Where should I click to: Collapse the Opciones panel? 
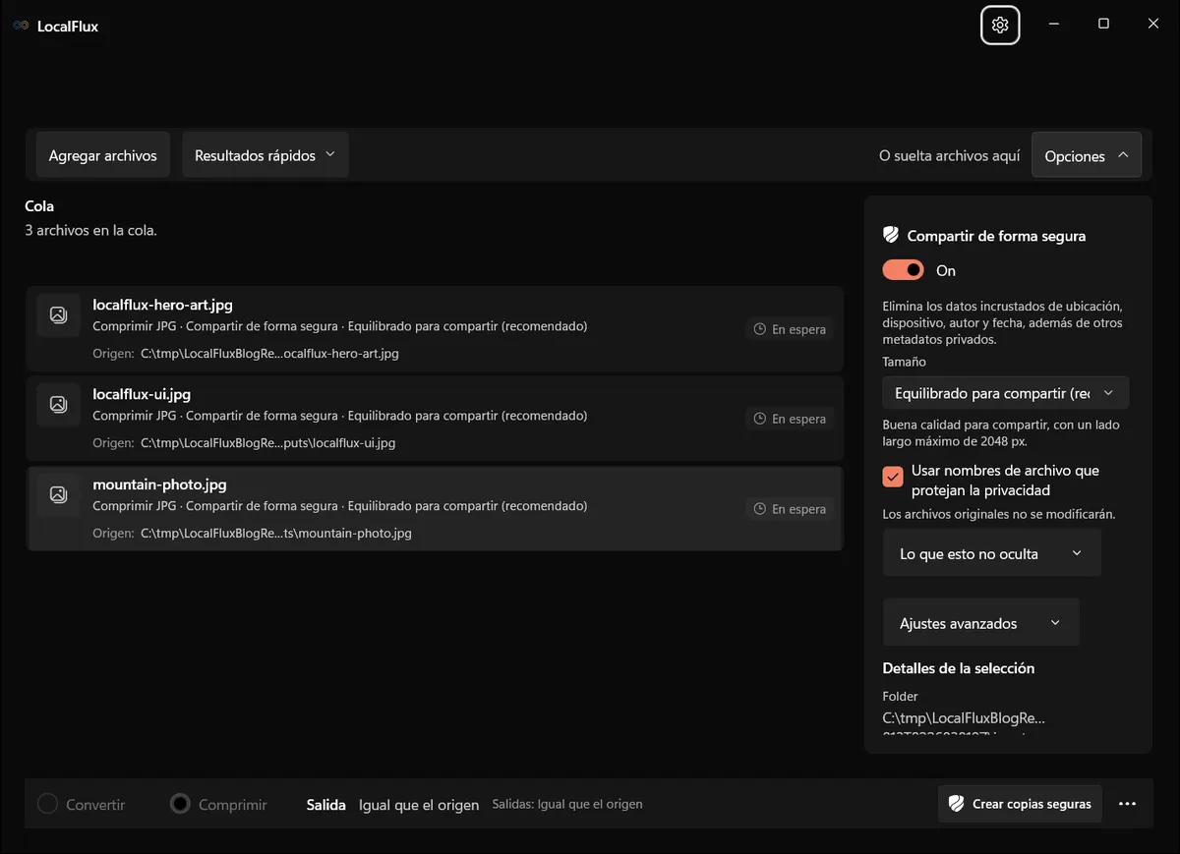point(1087,155)
